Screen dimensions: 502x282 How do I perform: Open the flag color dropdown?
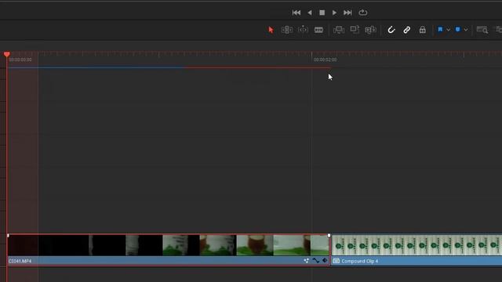(x=448, y=30)
